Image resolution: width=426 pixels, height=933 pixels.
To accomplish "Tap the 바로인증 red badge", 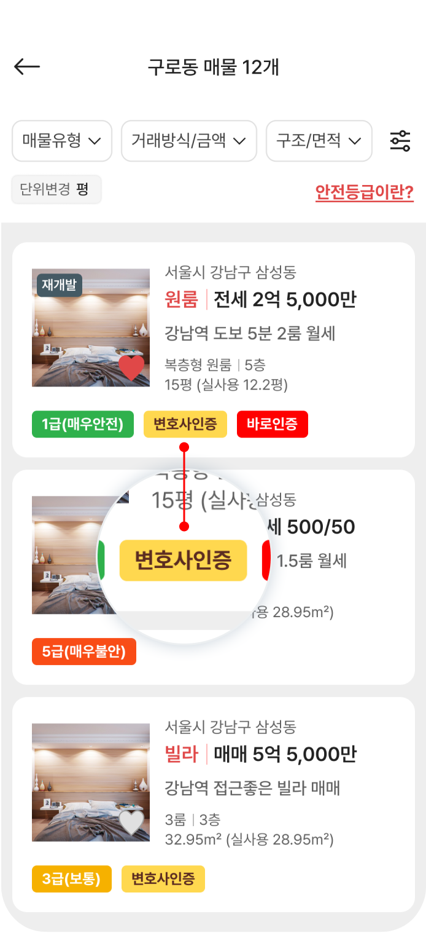I will (272, 425).
